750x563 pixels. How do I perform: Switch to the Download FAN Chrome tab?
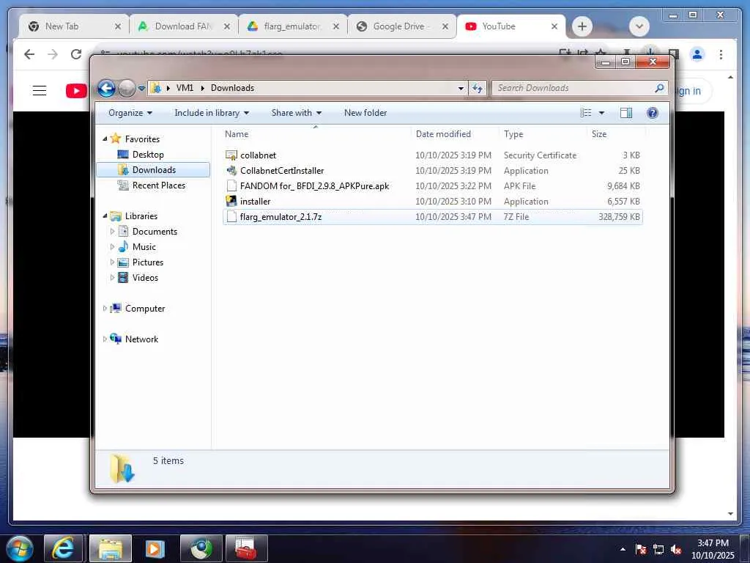(182, 26)
